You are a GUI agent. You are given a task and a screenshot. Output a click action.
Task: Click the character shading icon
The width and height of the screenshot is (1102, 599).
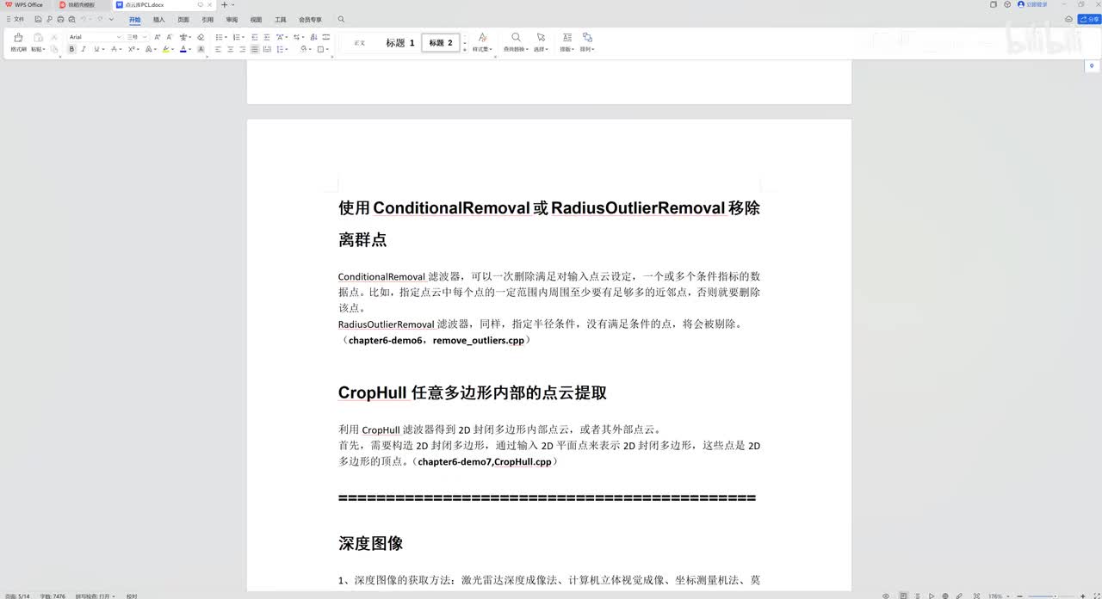201,49
